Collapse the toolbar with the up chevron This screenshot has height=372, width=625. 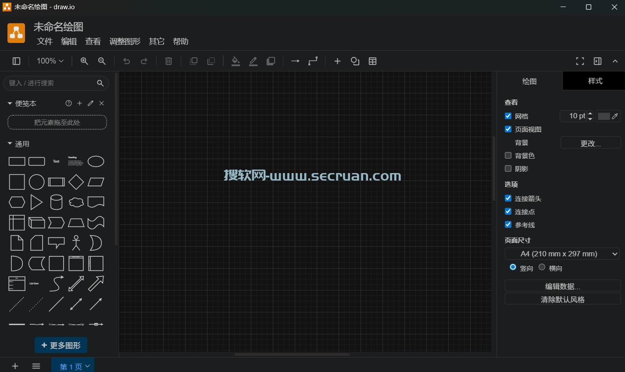pos(615,61)
